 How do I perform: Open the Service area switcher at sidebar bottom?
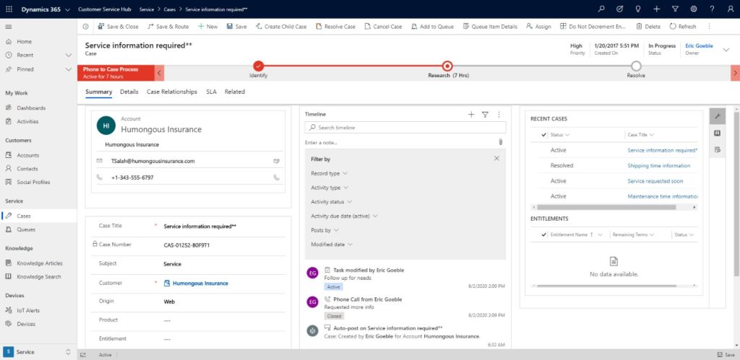click(x=38, y=352)
